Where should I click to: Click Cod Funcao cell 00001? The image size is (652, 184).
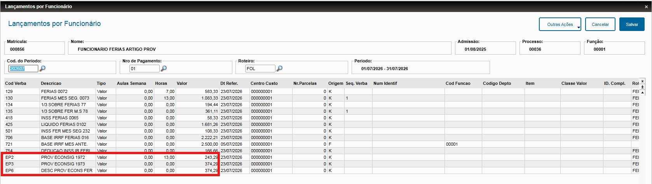click(x=463, y=144)
